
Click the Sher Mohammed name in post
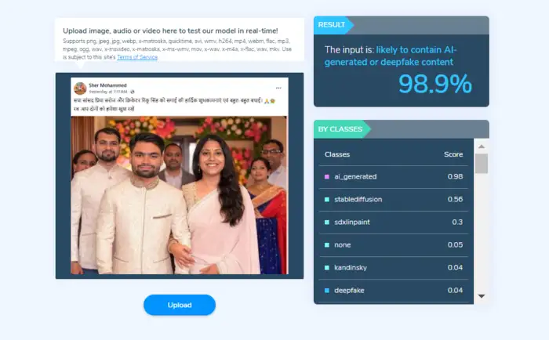click(107, 85)
